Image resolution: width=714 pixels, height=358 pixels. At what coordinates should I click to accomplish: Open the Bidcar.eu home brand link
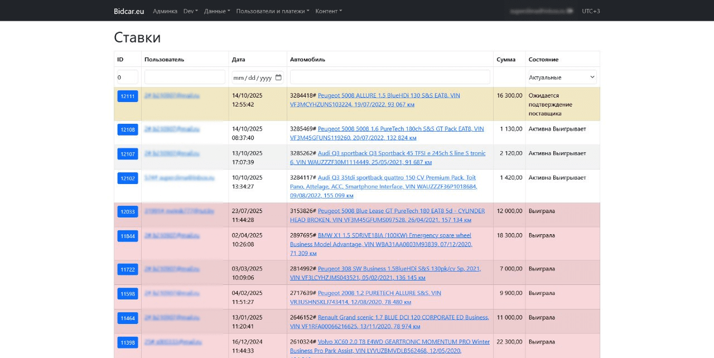129,11
